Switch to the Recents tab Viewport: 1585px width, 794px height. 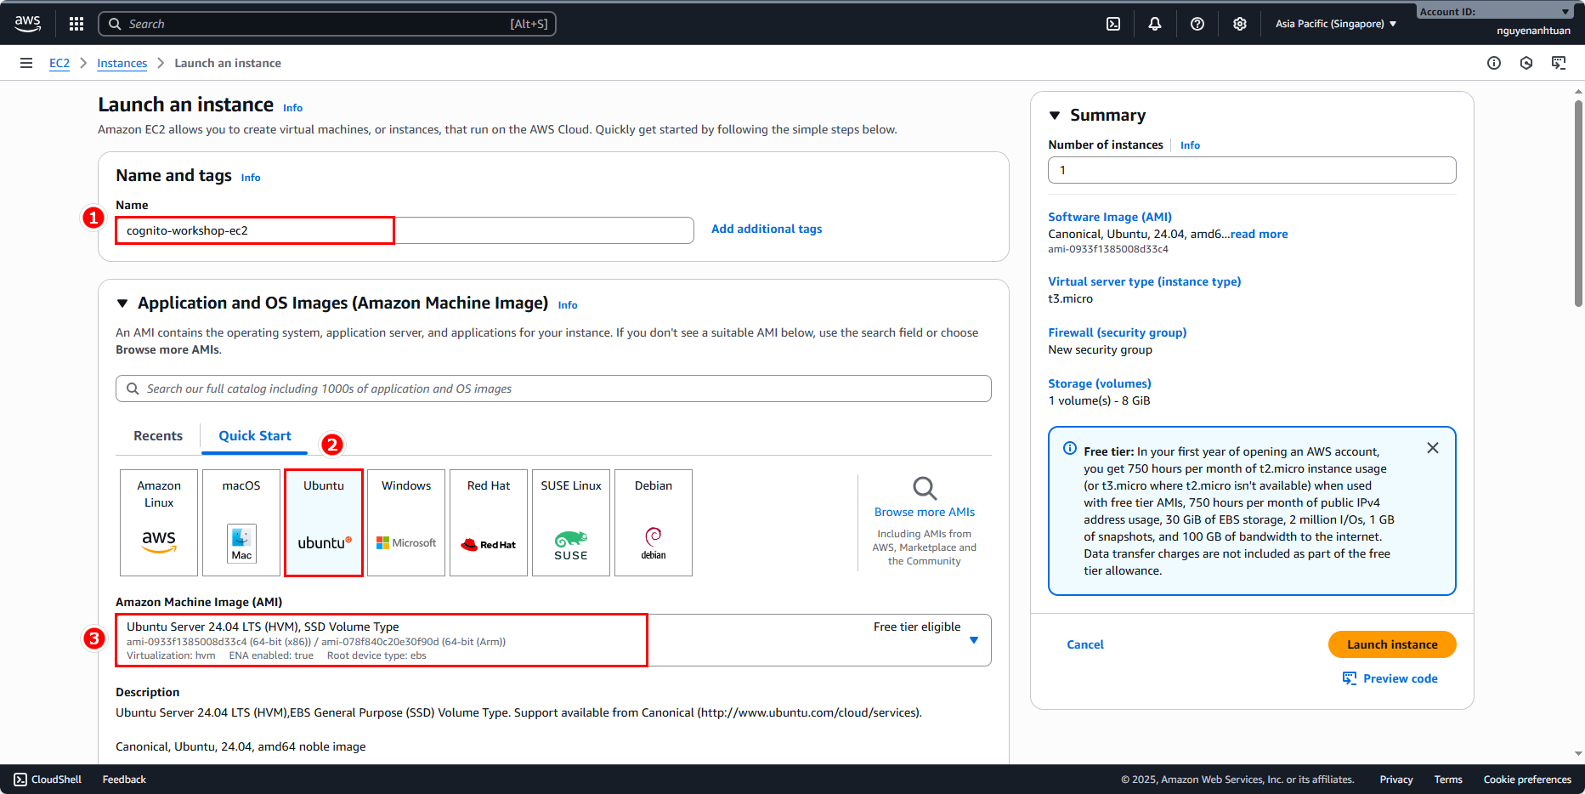tap(158, 436)
